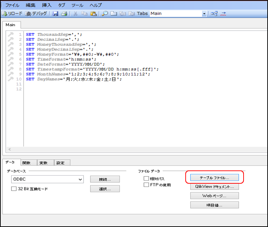Screen dimensions: 268x227
Task: Save the script with the floppy icon
Action: tap(55, 14)
